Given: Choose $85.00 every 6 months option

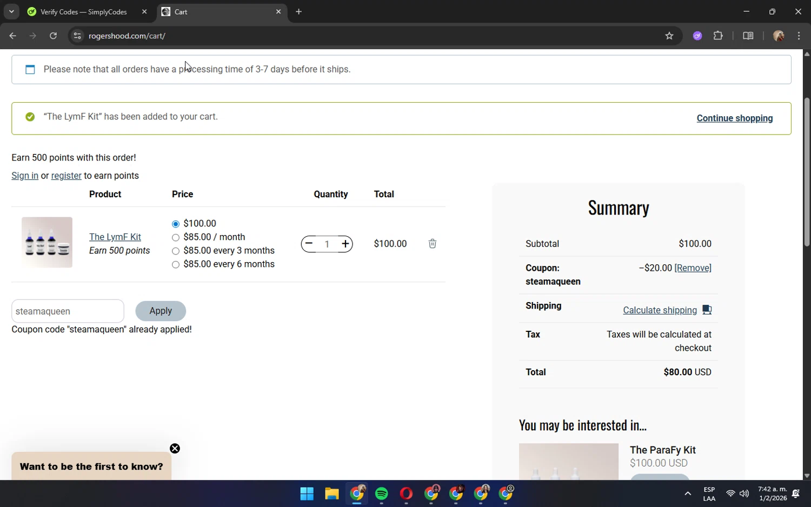Looking at the screenshot, I should pyautogui.click(x=176, y=264).
